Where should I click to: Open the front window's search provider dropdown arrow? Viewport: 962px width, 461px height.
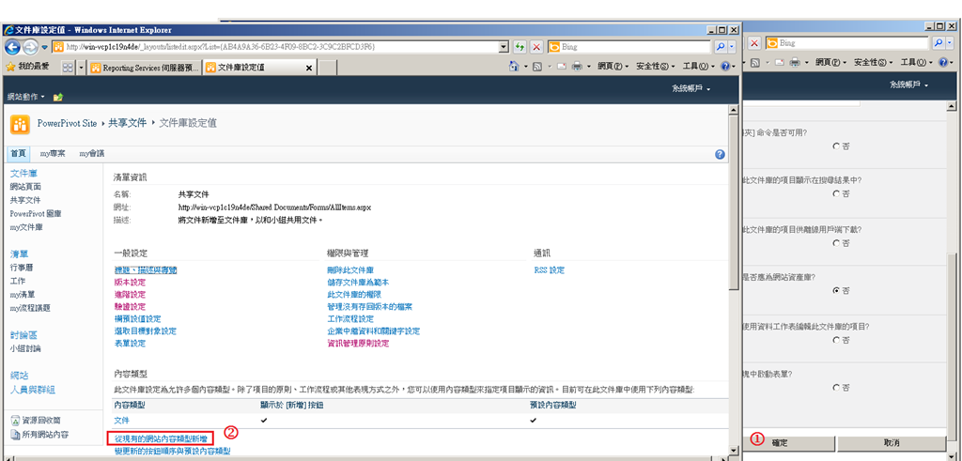[731, 47]
